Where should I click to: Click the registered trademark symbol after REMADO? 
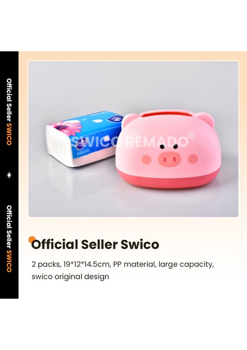point(191,135)
